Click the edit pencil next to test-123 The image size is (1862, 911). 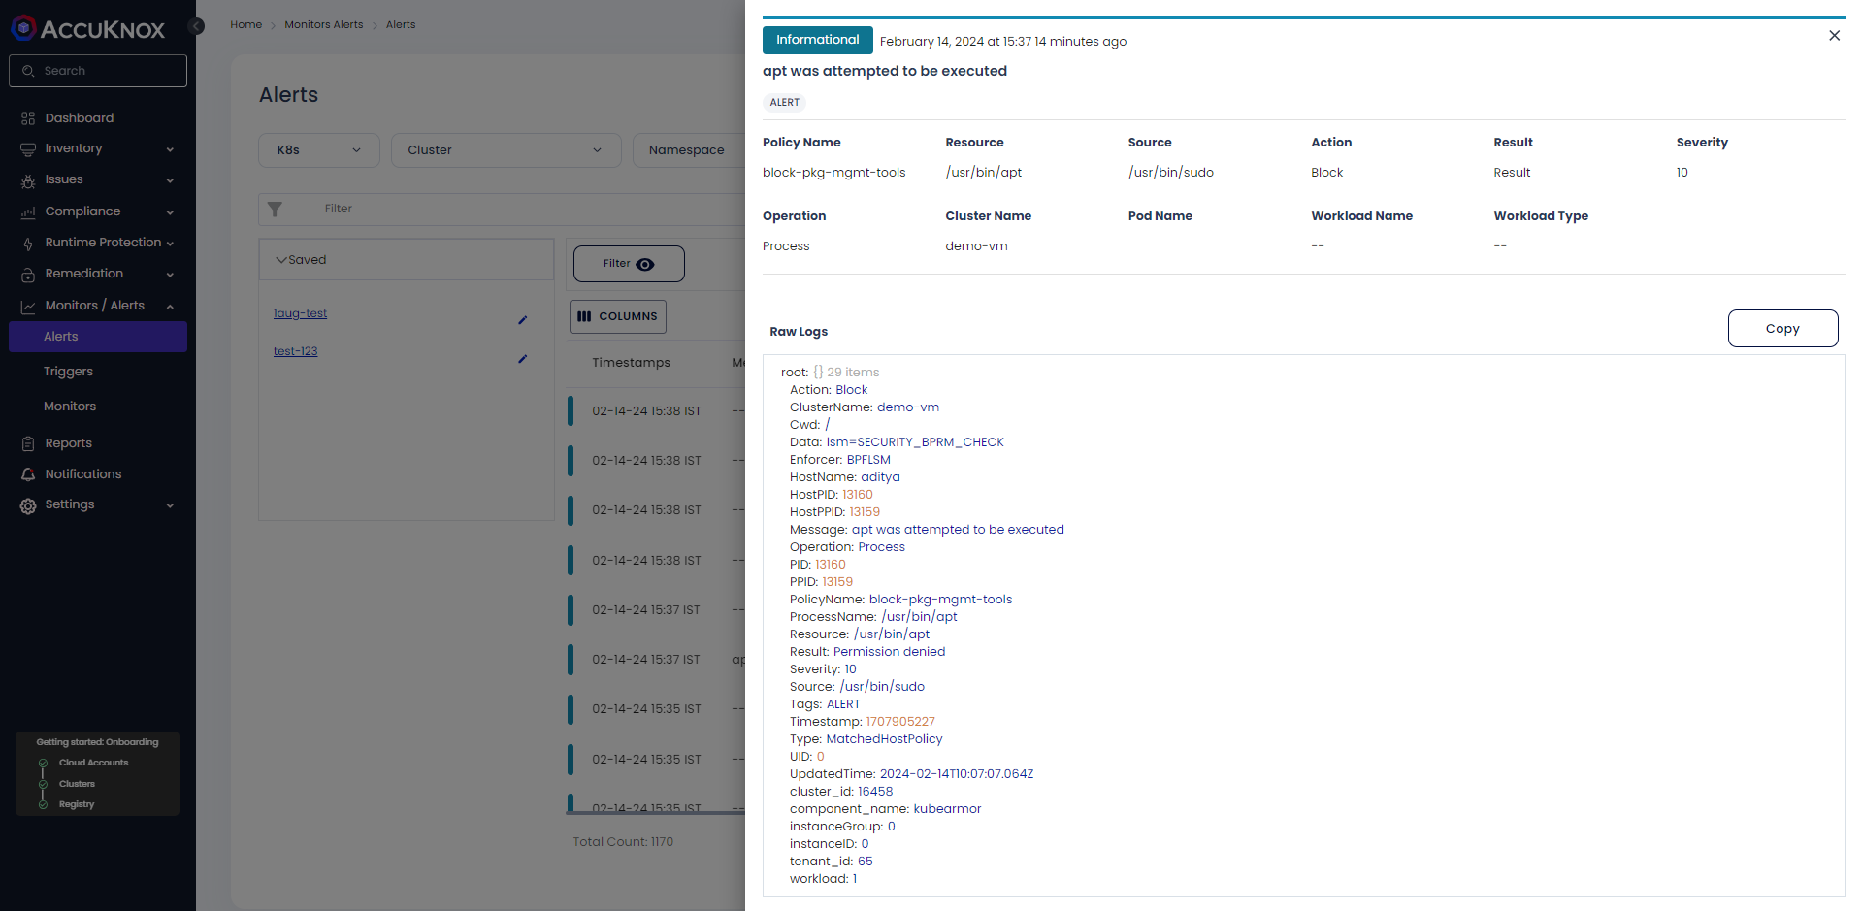click(523, 358)
